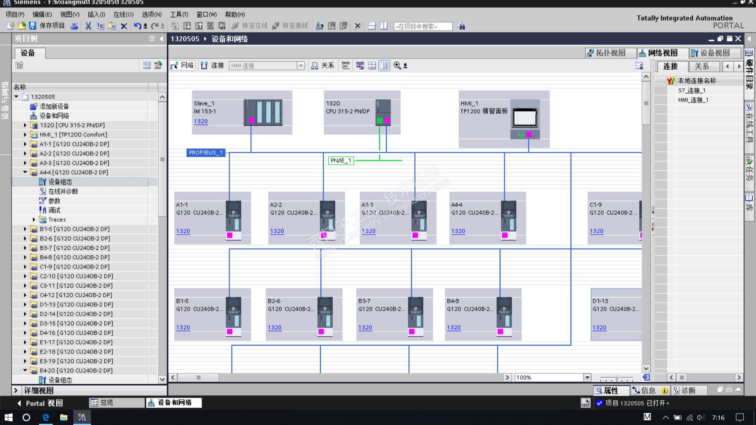
Task: Click the 关系 relations icon button
Action: [x=322, y=66]
